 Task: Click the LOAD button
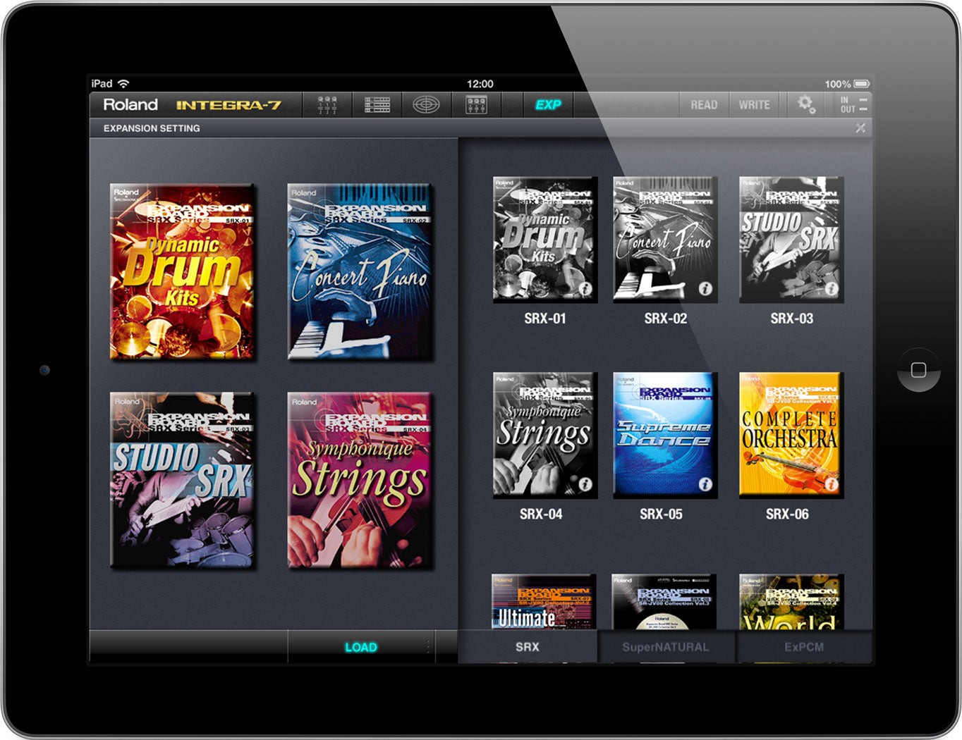coord(361,647)
